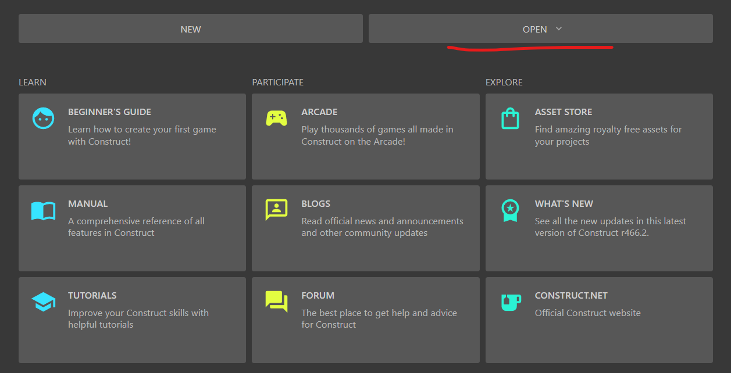731x373 pixels.
Task: Click 'See all the new updates' text
Action: (611, 227)
